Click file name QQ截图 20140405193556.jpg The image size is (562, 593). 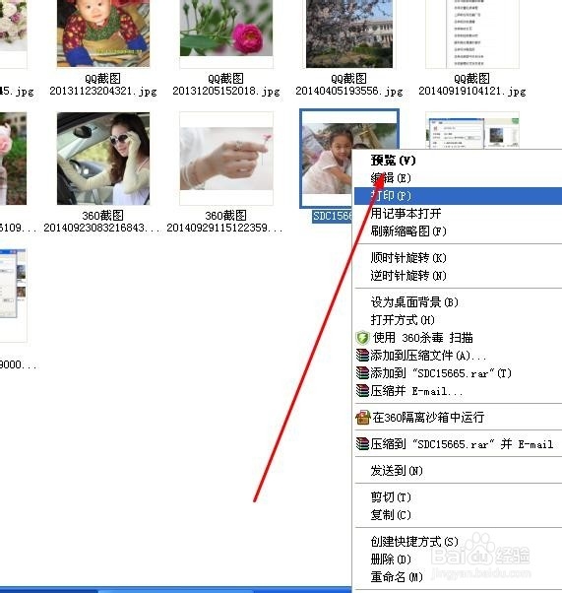349,85
